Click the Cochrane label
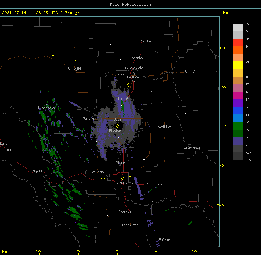 (97, 172)
